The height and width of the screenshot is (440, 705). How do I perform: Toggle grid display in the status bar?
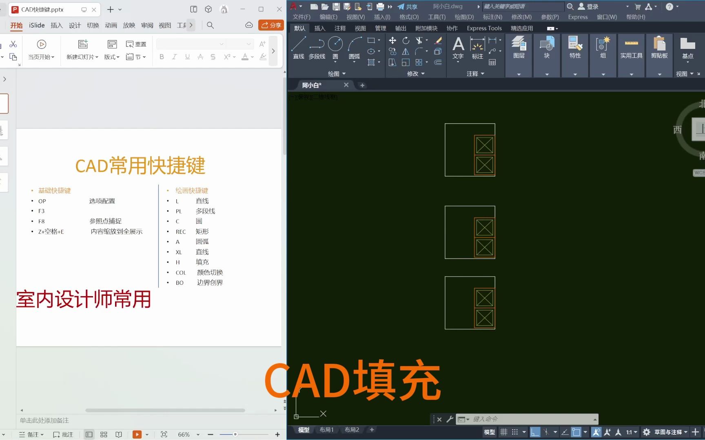point(504,432)
